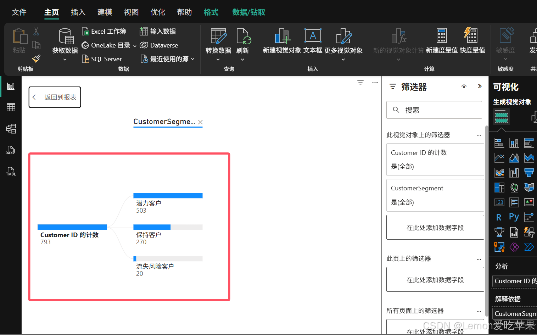The width and height of the screenshot is (537, 335).
Task: Select the stacked column chart visual
Action: tap(514, 143)
